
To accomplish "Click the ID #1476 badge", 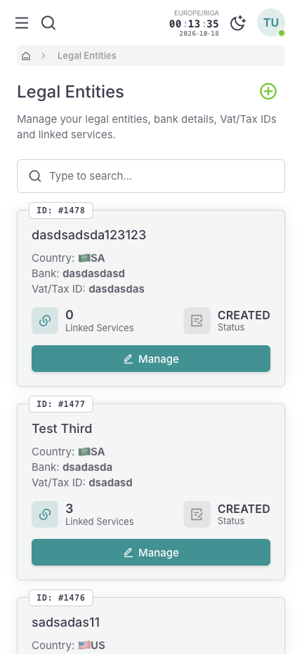I will (x=61, y=598).
